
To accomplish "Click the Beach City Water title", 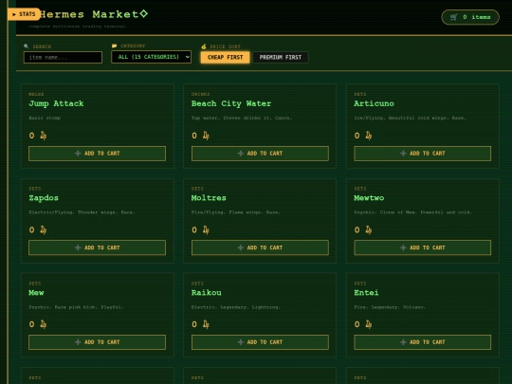I will pyautogui.click(x=231, y=104).
